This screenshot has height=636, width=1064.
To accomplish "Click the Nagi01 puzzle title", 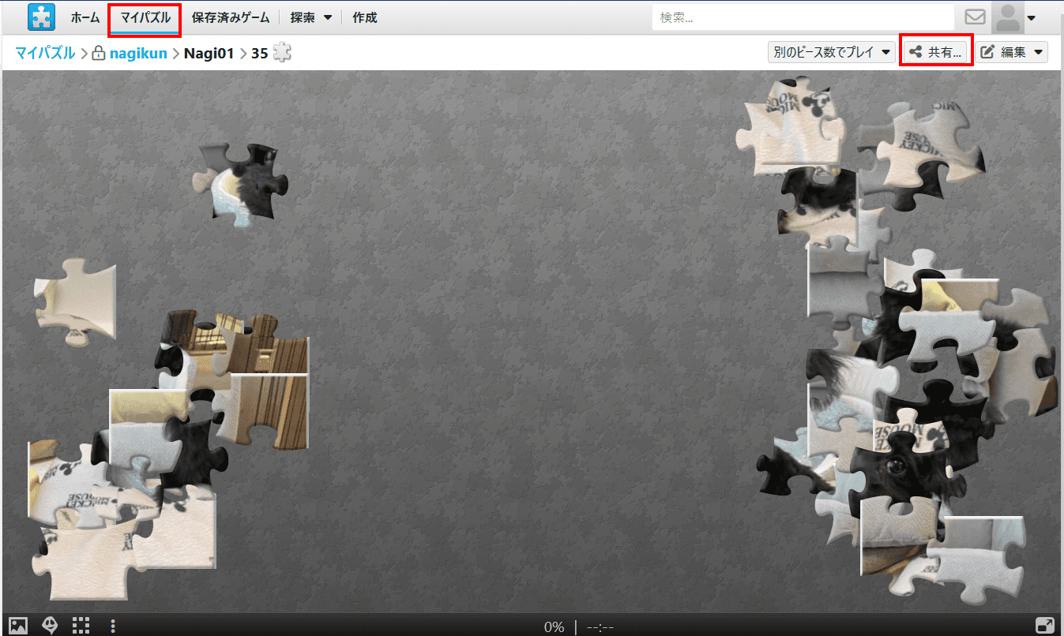I will (209, 53).
